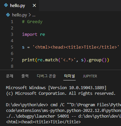The width and height of the screenshot is (121, 126).
Task: Click the 'D:\dev\python\dev>' terminal prompt
Action: pyautogui.click(x=27, y=105)
